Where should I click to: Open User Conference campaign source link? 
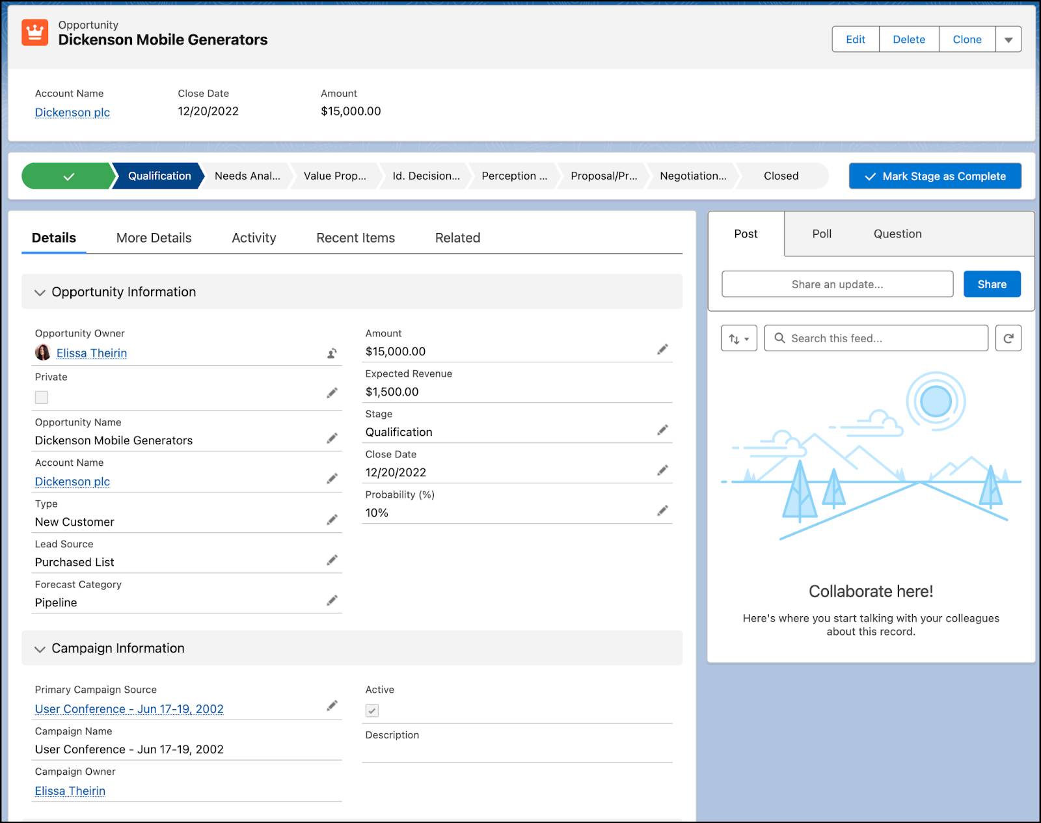[129, 709]
